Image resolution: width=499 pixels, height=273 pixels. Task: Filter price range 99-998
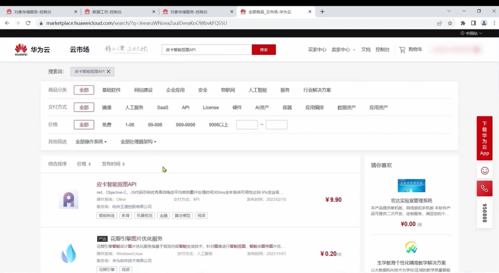(155, 125)
